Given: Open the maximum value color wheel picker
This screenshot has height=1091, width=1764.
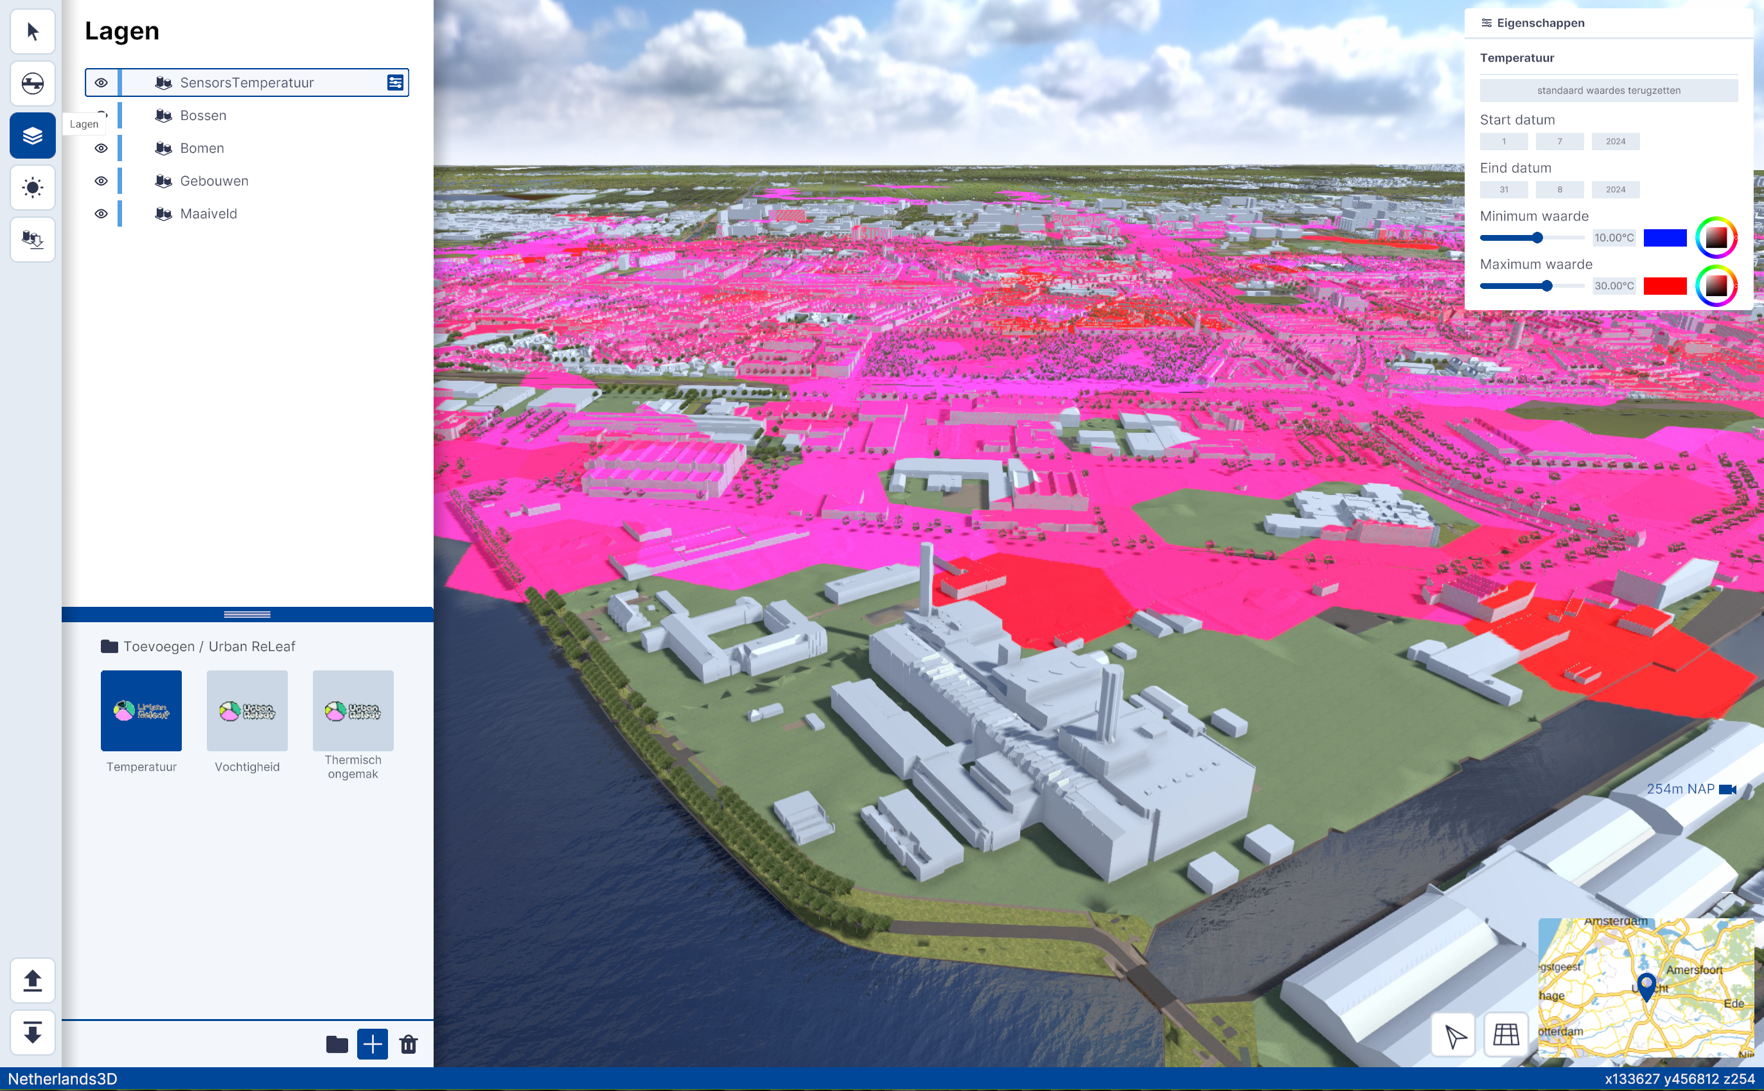Looking at the screenshot, I should (1716, 286).
